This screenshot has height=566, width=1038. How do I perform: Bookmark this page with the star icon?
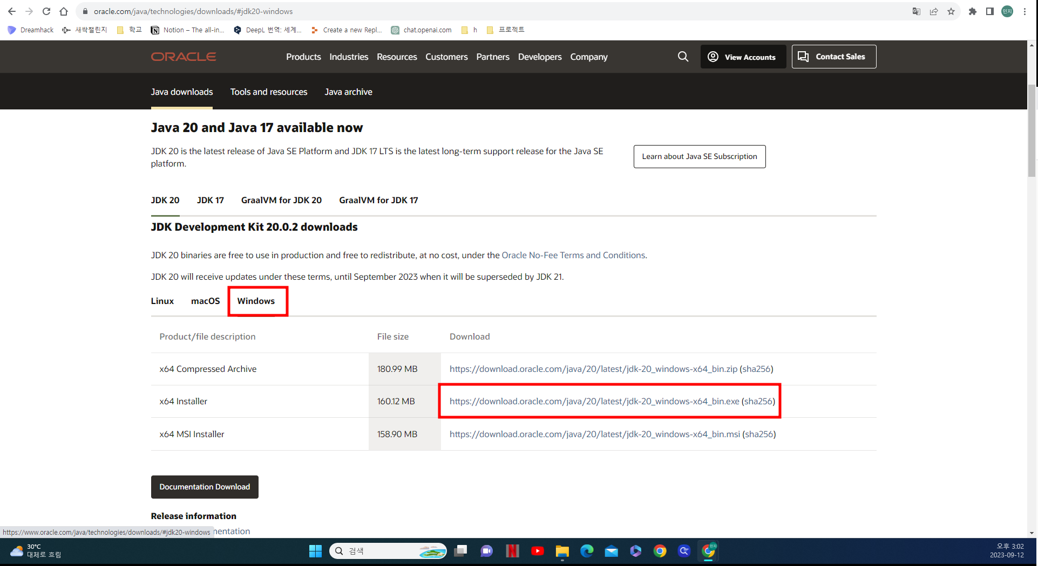(951, 11)
